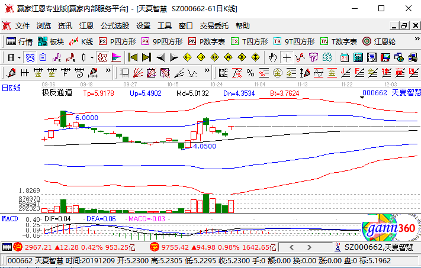Open the 资讯 menu
Image resolution: width=421 pixels, height=268 pixels.
click(65, 26)
